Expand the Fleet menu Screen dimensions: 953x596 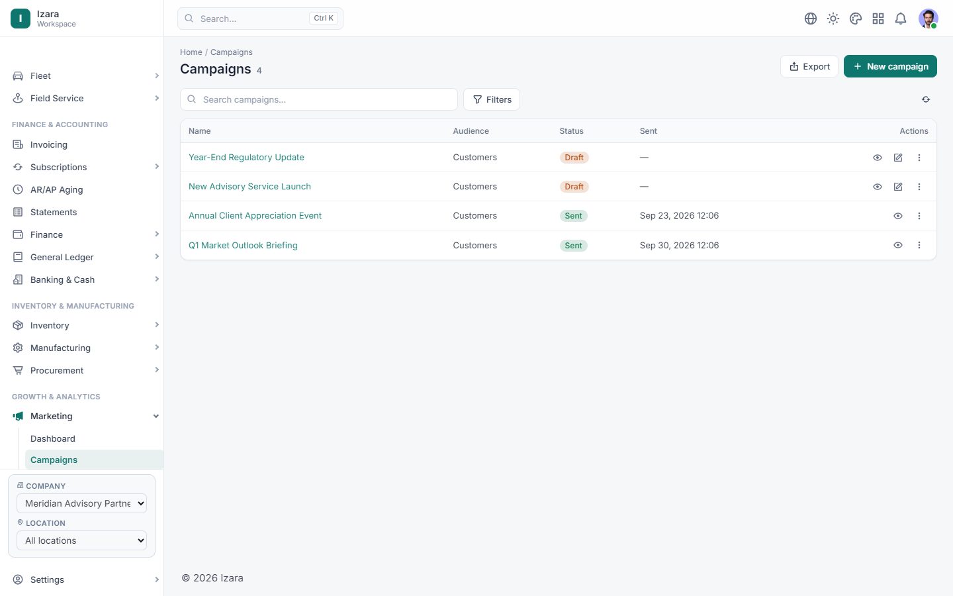click(86, 76)
